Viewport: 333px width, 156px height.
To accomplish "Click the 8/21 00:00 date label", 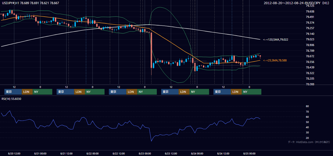I will point(40,154).
